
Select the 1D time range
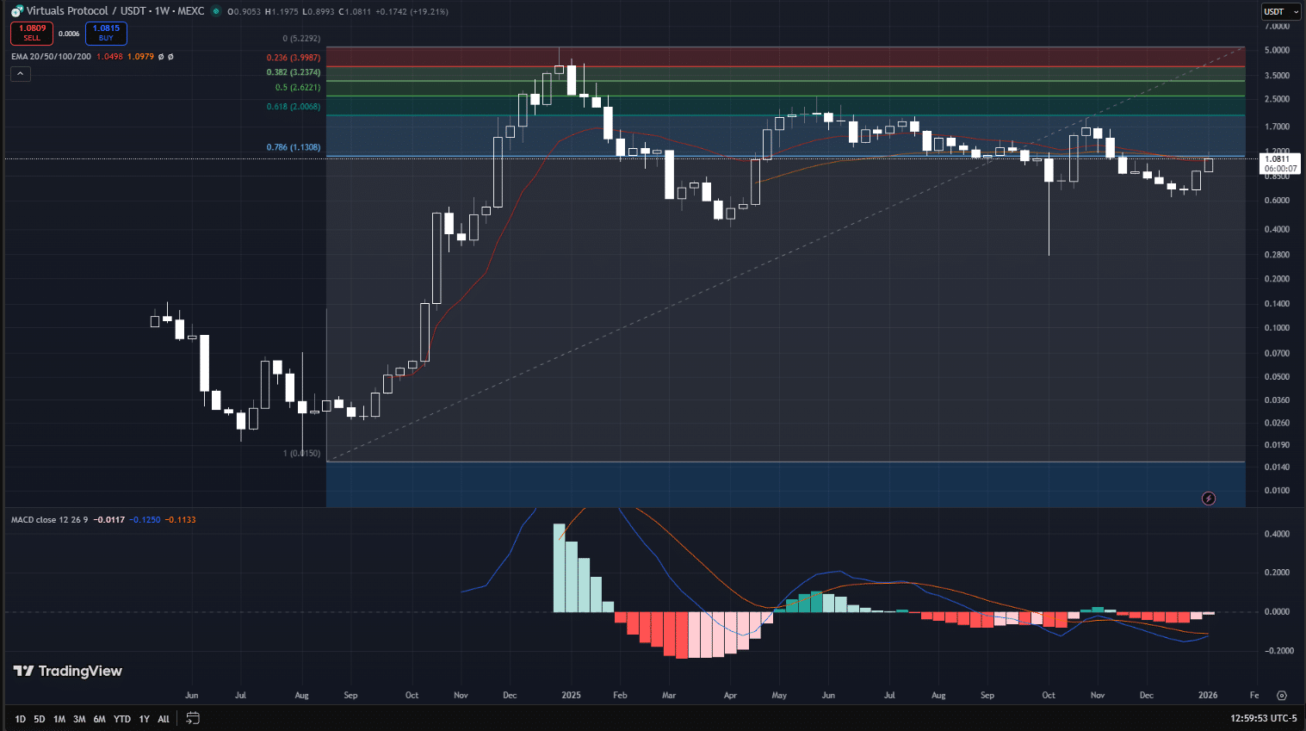pos(20,719)
